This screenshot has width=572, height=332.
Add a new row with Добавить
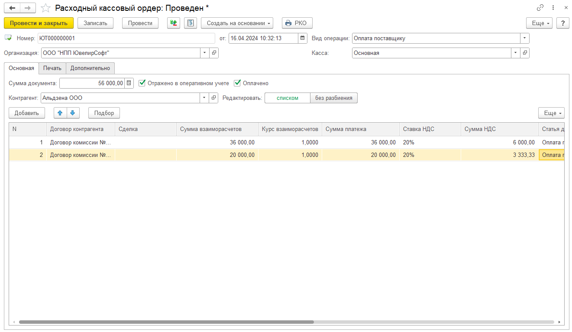(x=27, y=113)
